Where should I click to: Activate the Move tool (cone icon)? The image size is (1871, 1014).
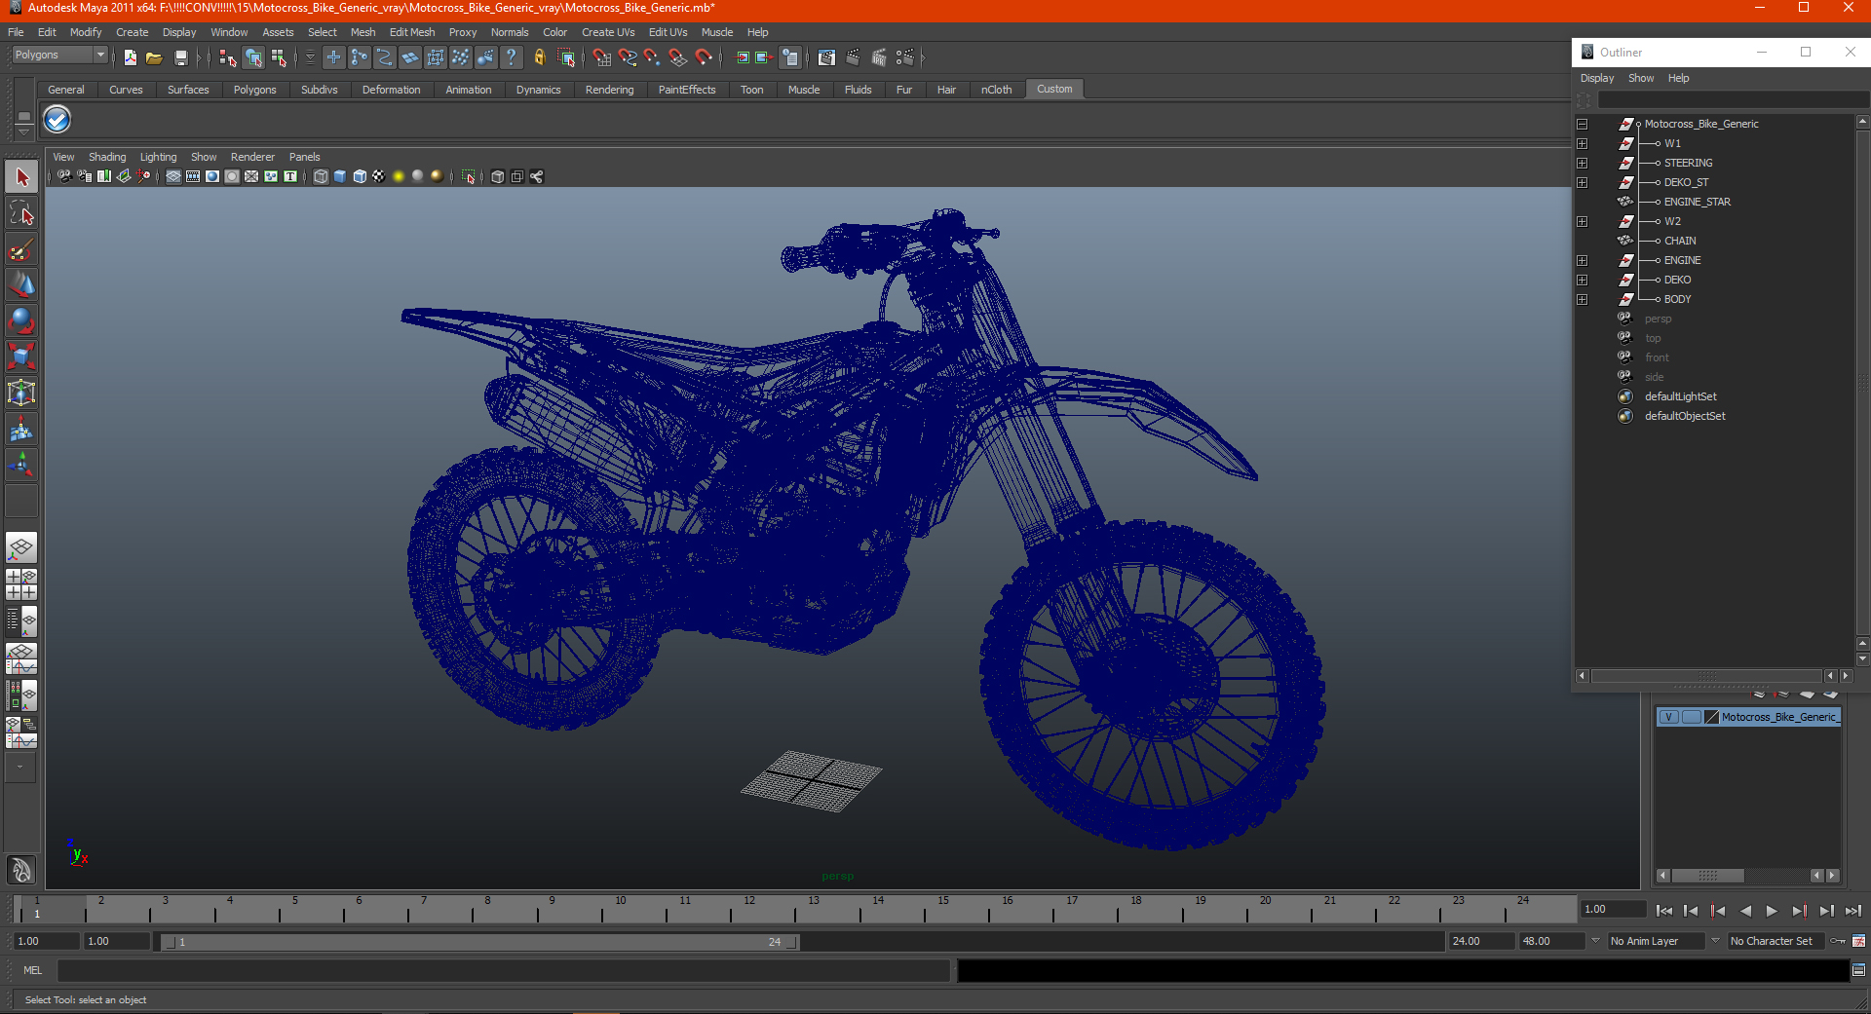21,285
